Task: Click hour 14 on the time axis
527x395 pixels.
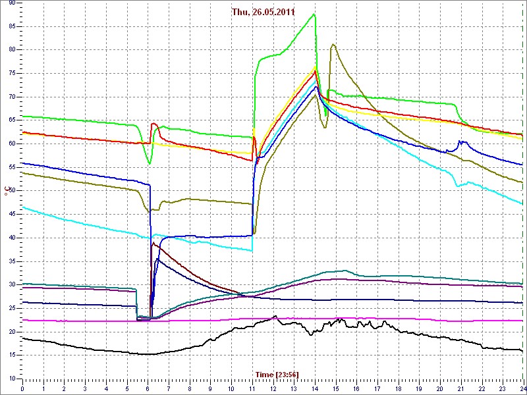Action: [x=315, y=389]
